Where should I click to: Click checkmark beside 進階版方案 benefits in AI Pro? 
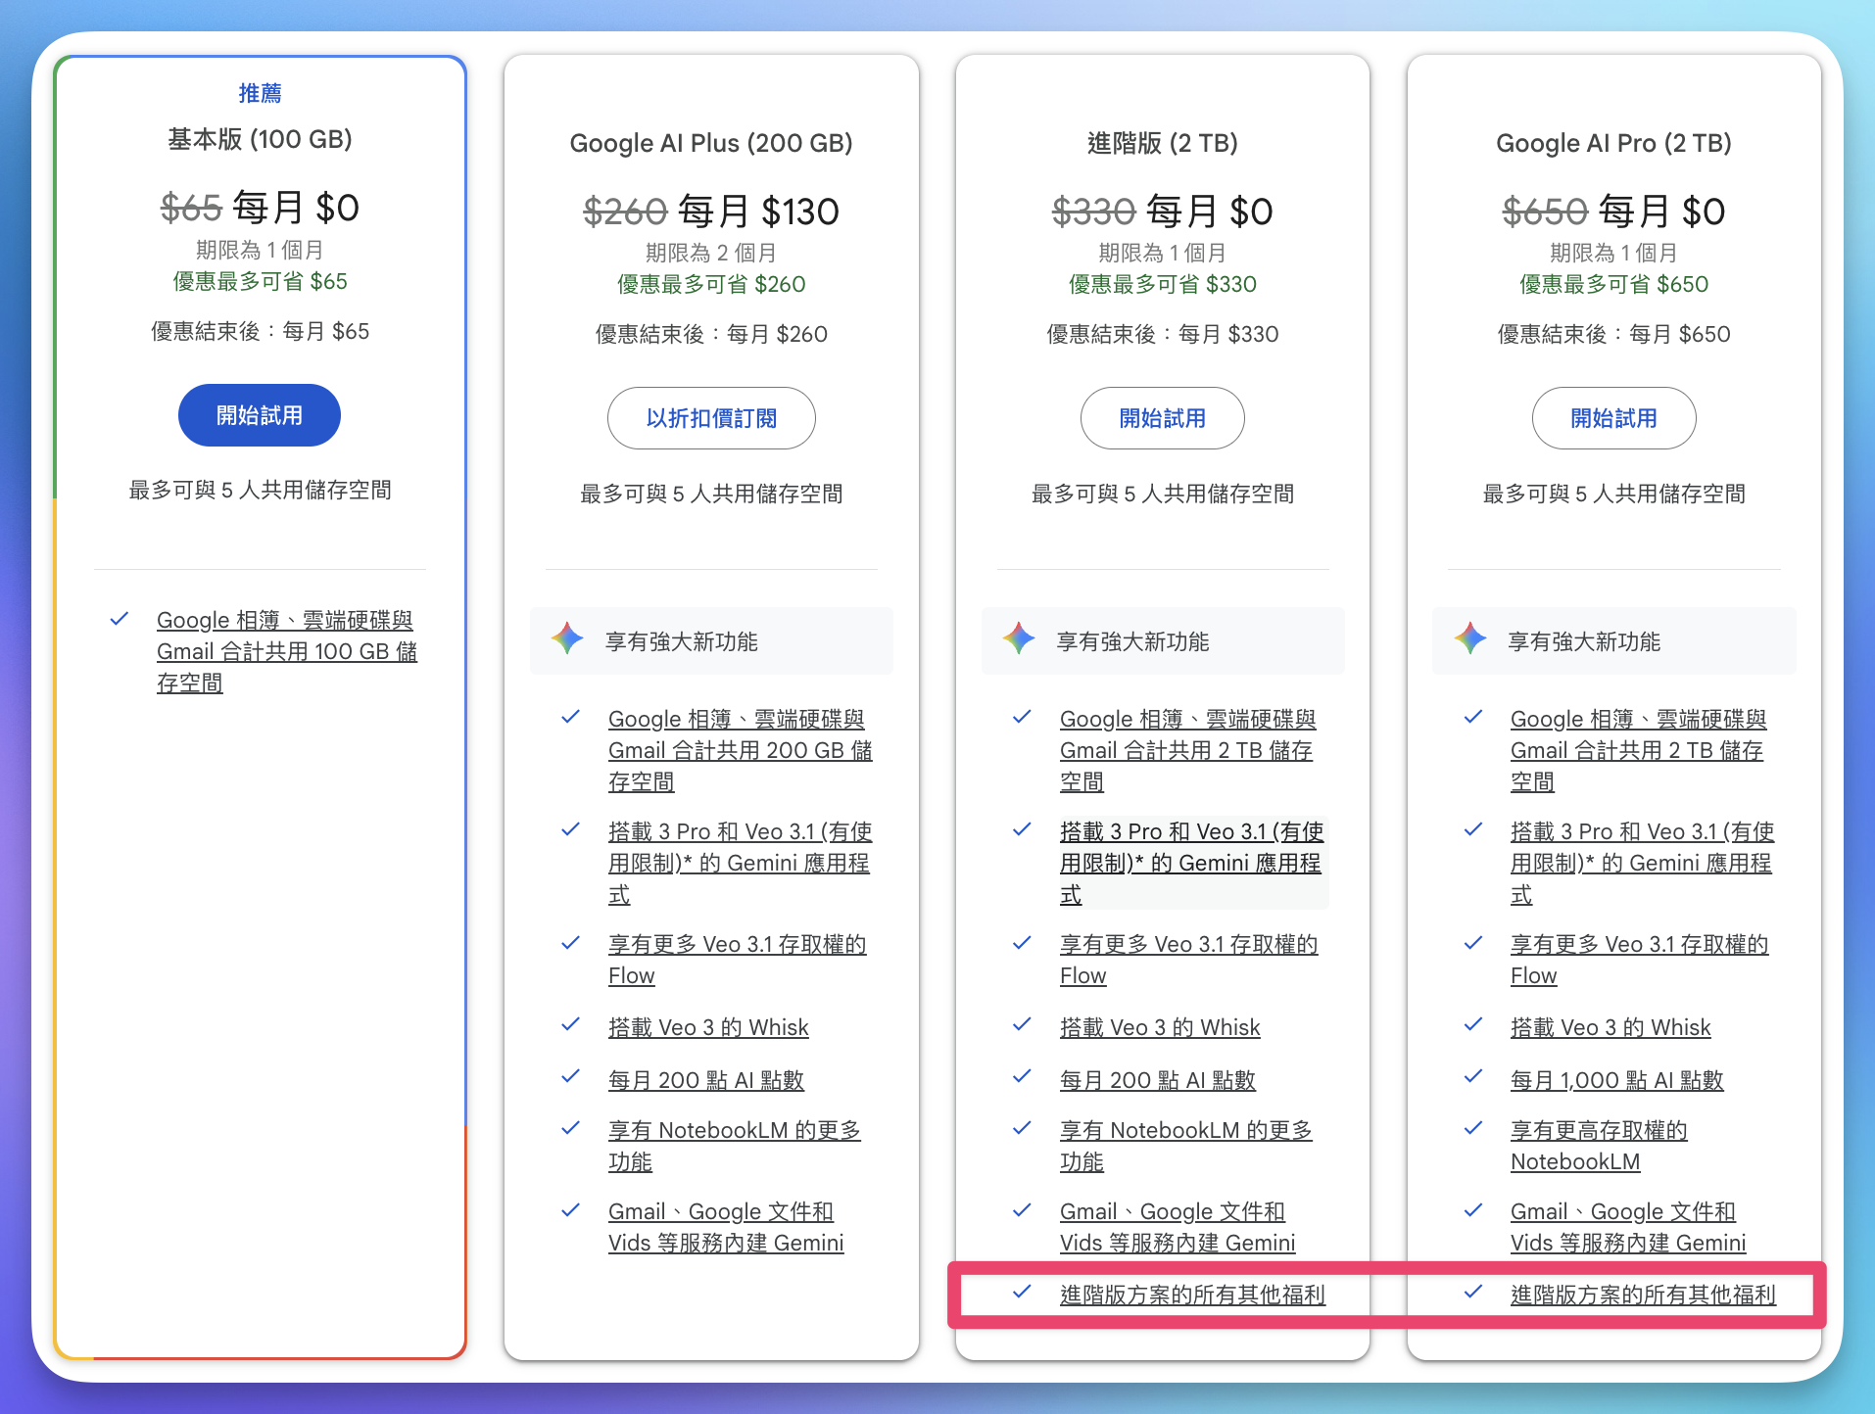point(1472,1293)
